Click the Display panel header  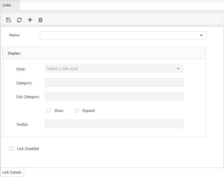point(104,53)
